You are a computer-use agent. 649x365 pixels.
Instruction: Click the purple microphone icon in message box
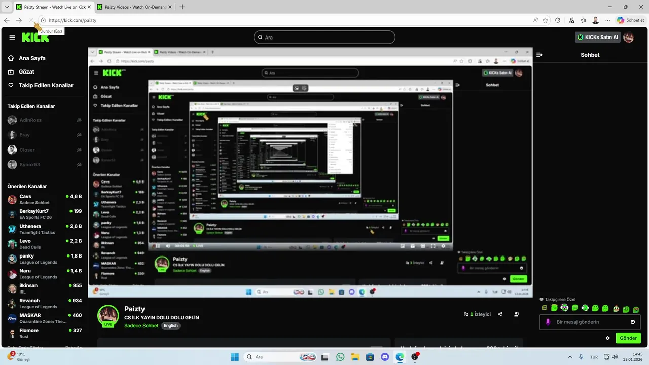[x=548, y=322]
